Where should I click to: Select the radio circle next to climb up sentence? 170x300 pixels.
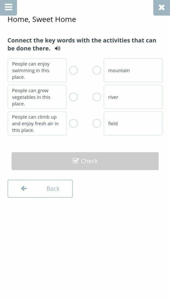(x=73, y=123)
